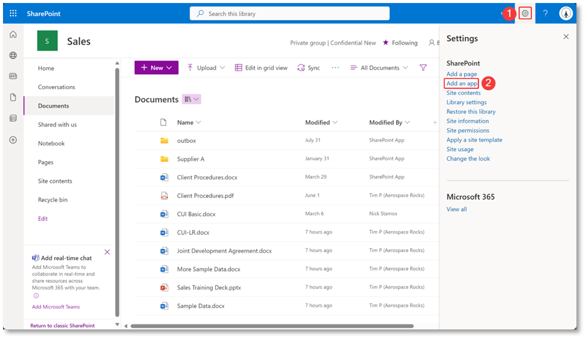This screenshot has height=339, width=586.
Task: Open the CUI-LR.docx file
Action: click(193, 233)
